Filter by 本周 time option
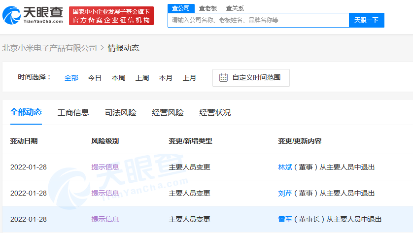413x233 pixels. point(118,78)
